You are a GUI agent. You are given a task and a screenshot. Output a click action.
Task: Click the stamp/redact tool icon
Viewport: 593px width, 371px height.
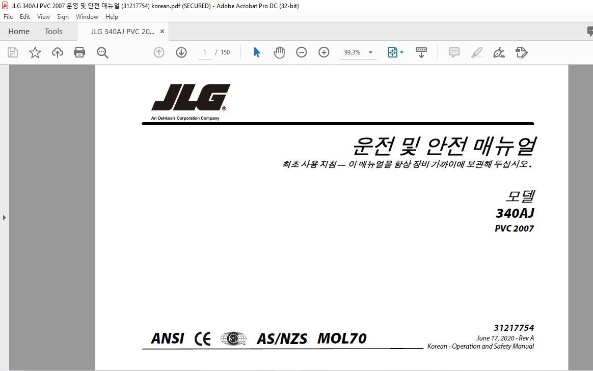pos(522,52)
